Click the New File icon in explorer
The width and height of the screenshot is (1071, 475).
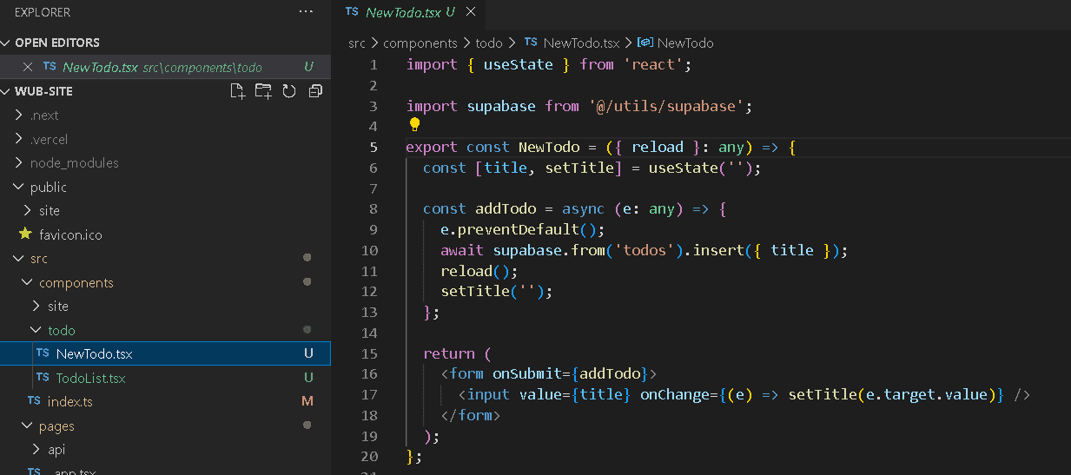tap(237, 91)
